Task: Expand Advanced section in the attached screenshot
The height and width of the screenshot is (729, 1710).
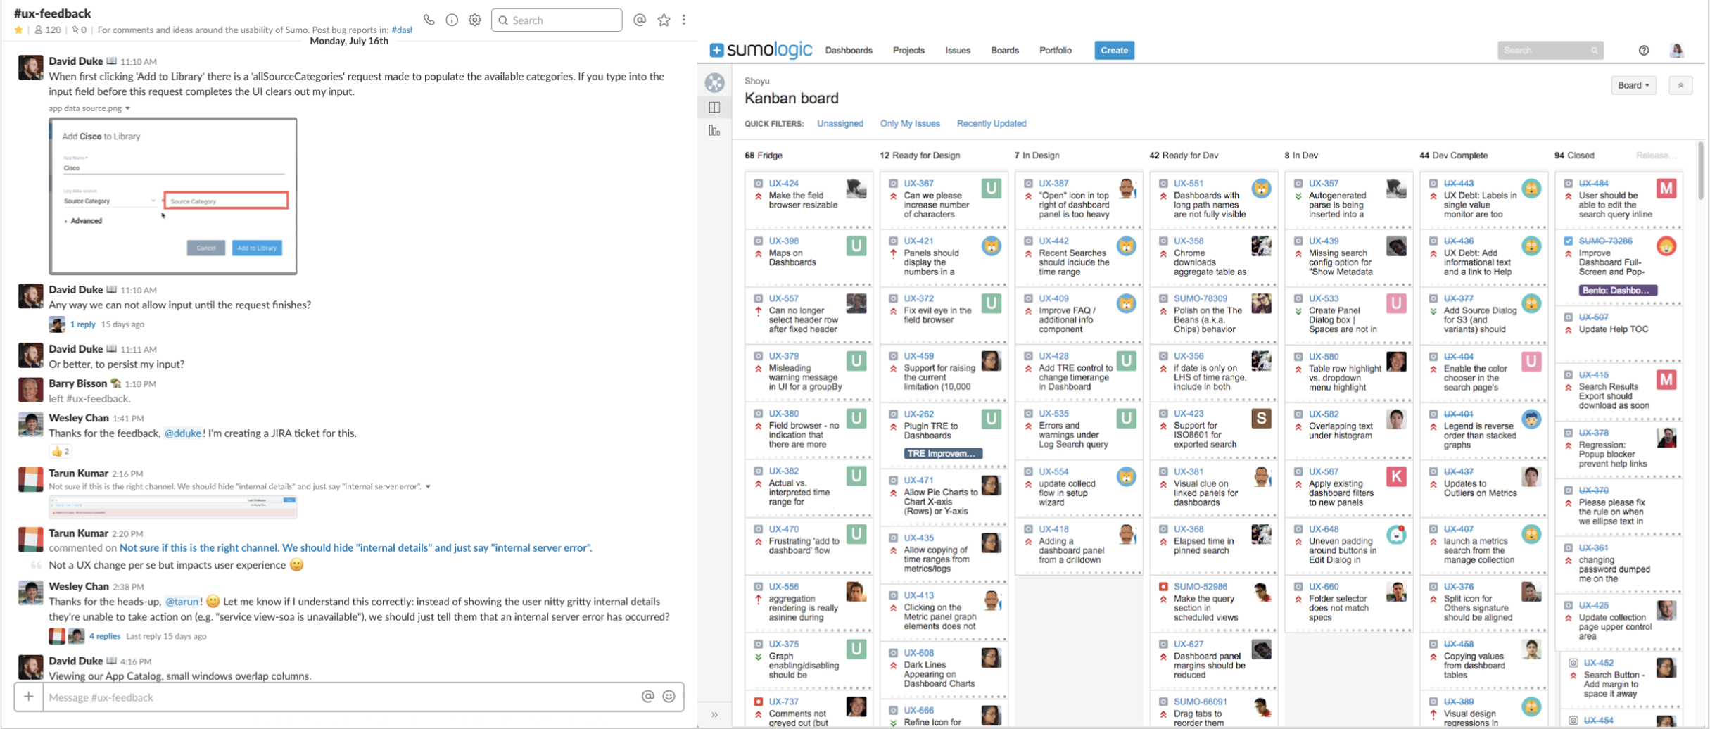Action: tap(83, 221)
